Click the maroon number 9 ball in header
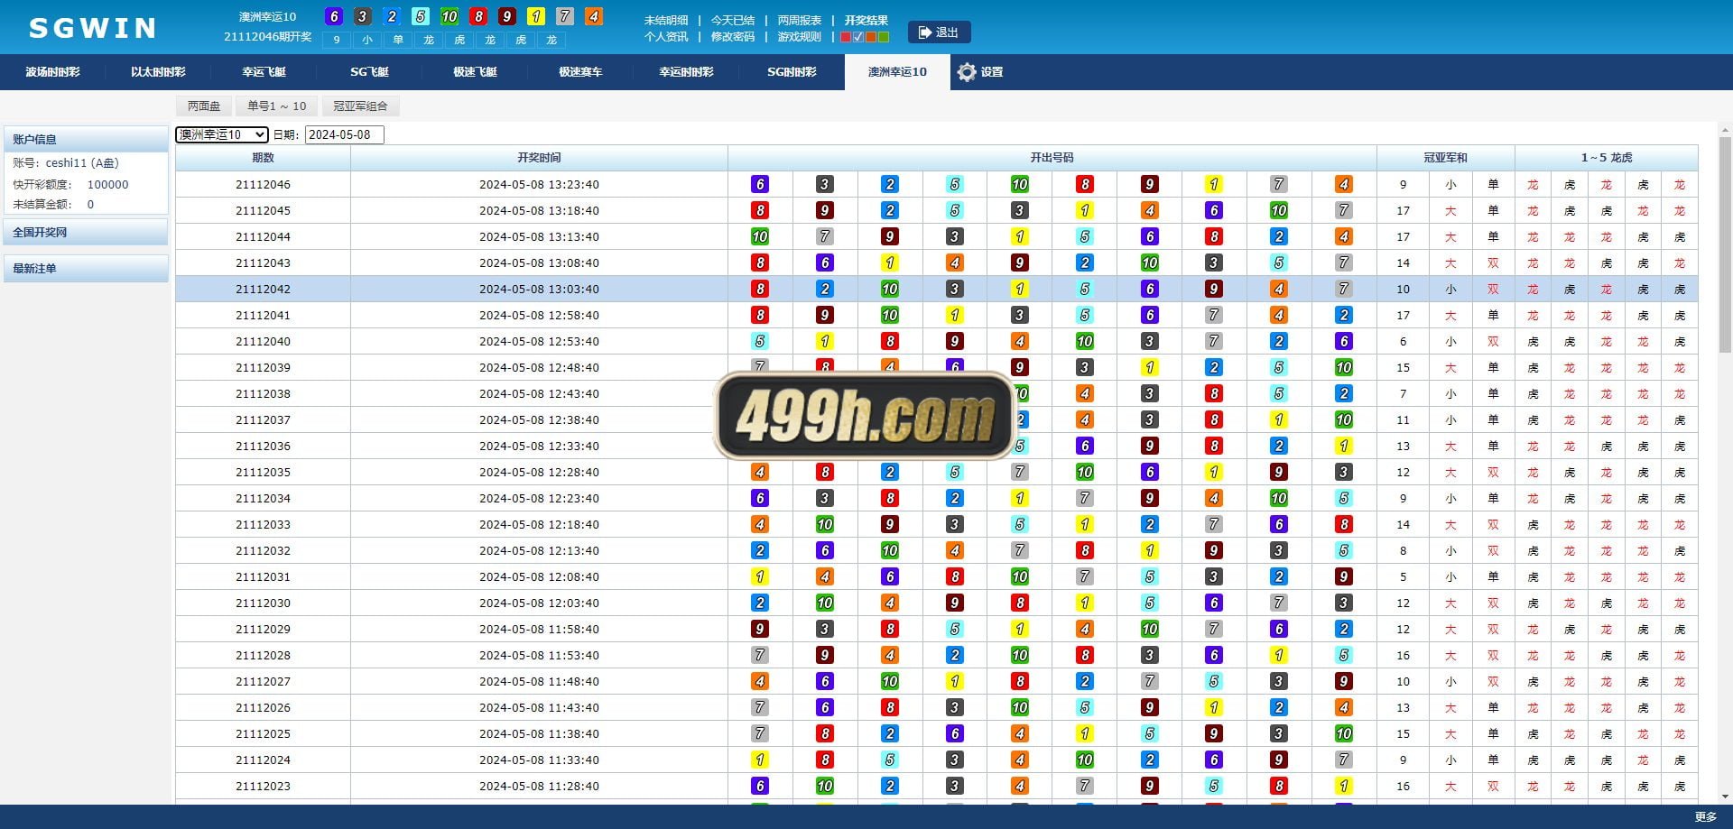The image size is (1733, 829). click(506, 16)
